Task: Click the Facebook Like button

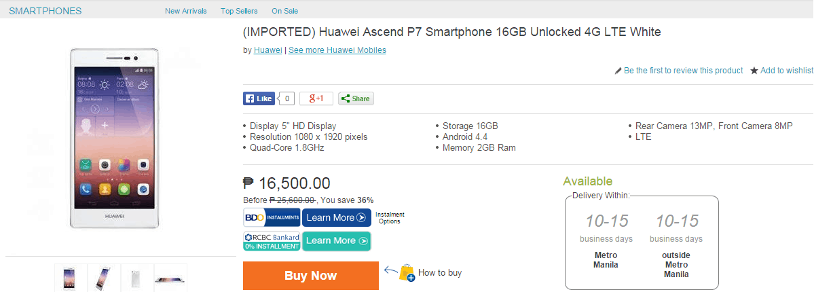Action: pyautogui.click(x=259, y=98)
